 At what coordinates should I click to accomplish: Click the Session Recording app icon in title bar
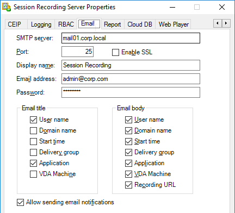coord(7,7)
